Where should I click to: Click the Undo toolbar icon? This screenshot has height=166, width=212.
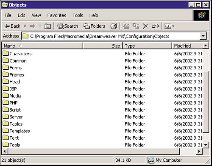click(x=155, y=26)
